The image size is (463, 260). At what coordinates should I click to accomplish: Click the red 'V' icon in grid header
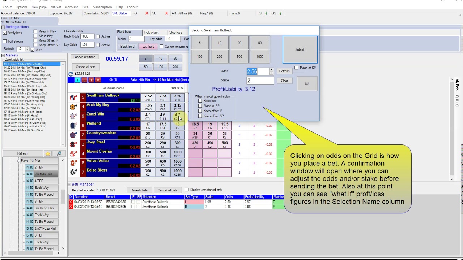pos(97,80)
